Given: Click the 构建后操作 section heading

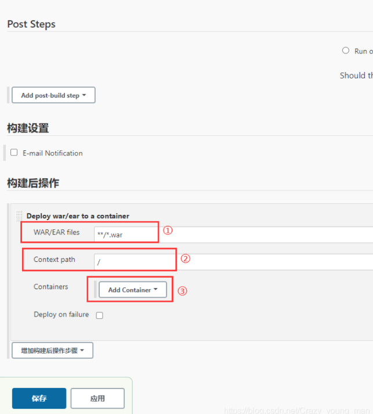Looking at the screenshot, I should tap(33, 183).
